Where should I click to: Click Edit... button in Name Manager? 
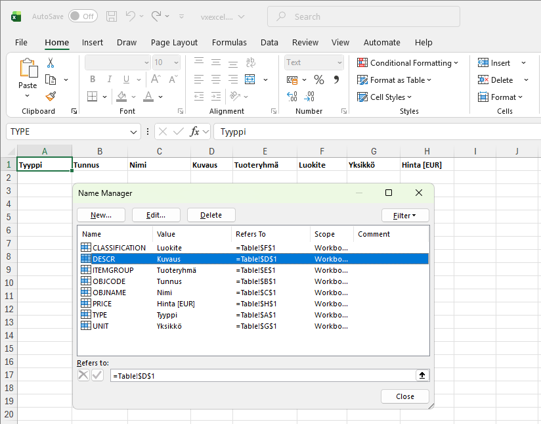156,215
